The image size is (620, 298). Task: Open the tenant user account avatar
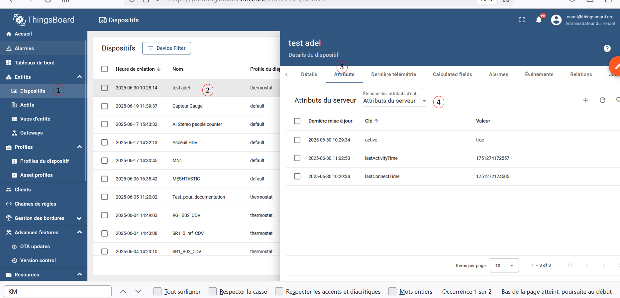(556, 20)
